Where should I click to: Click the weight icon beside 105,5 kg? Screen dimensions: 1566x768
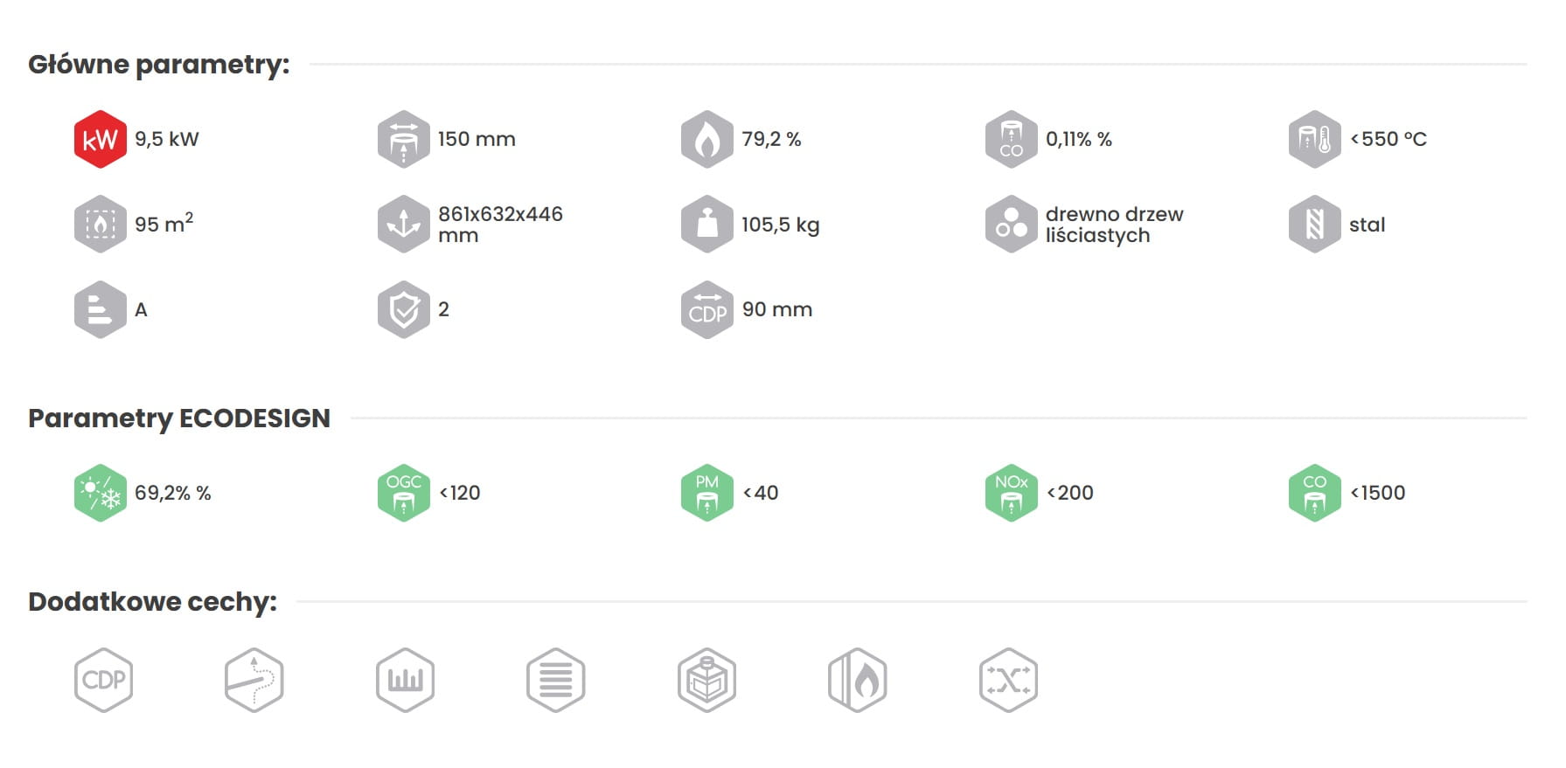[x=707, y=224]
